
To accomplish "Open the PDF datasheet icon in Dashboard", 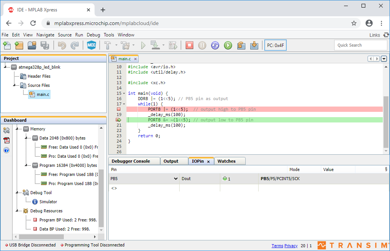I will [6, 140].
